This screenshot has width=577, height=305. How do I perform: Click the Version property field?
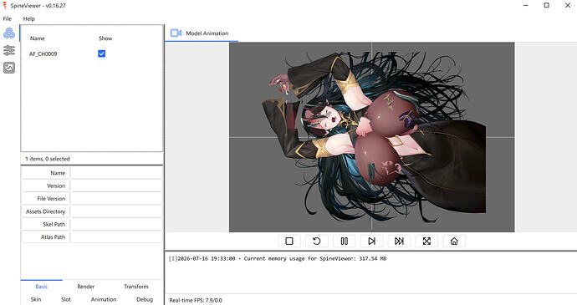click(x=116, y=186)
